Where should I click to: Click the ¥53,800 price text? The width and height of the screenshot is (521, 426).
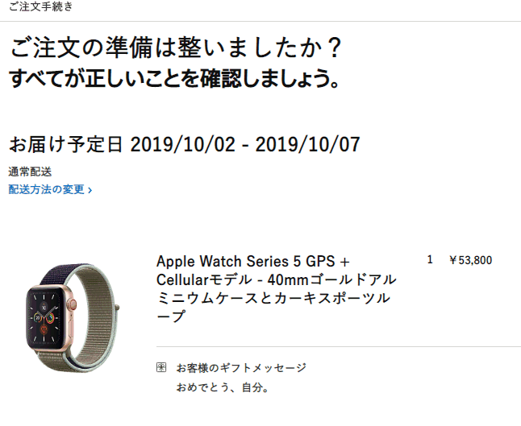coord(470,260)
